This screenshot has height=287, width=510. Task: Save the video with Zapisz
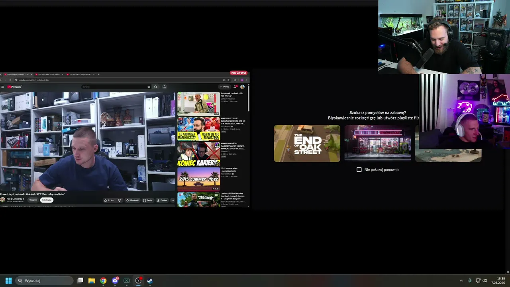[148, 200]
